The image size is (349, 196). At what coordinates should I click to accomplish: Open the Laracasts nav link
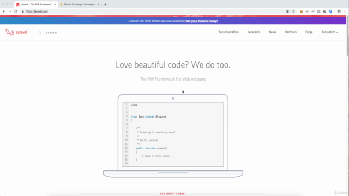[254, 32]
